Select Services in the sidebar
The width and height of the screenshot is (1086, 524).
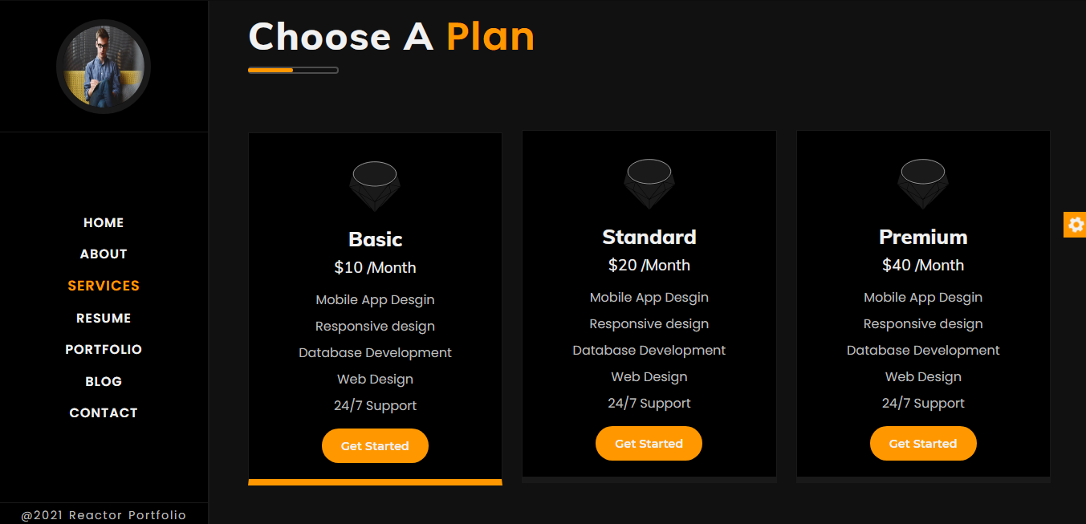[104, 286]
